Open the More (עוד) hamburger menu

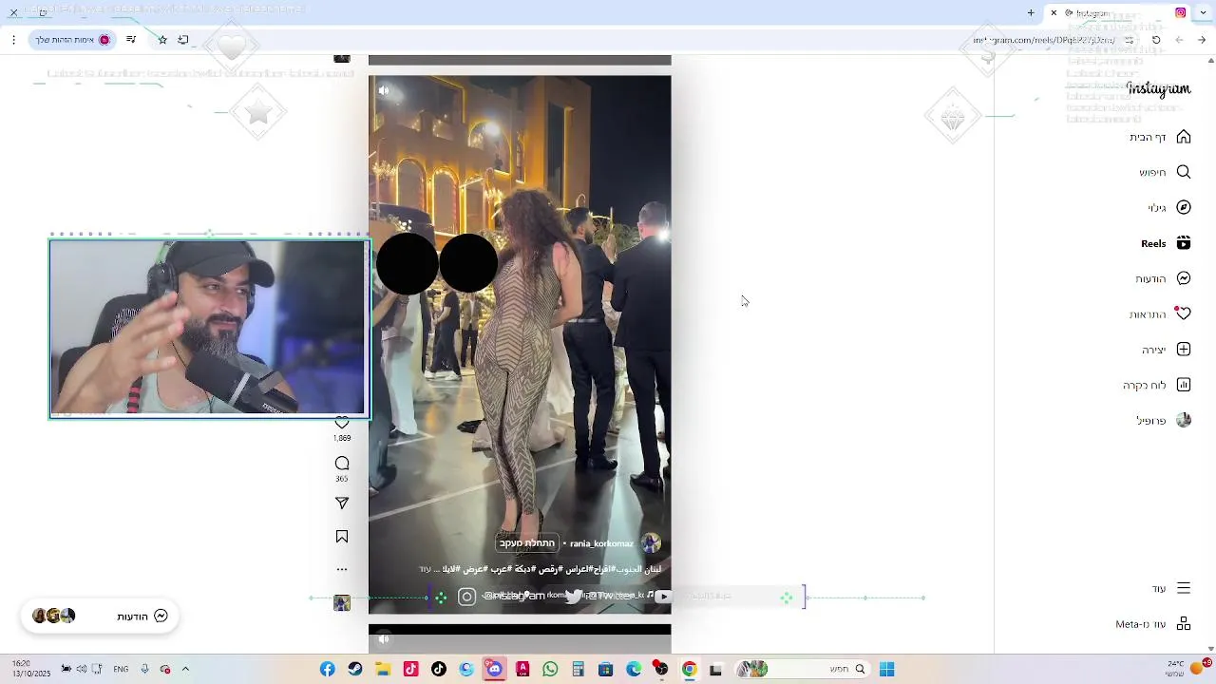tap(1170, 588)
